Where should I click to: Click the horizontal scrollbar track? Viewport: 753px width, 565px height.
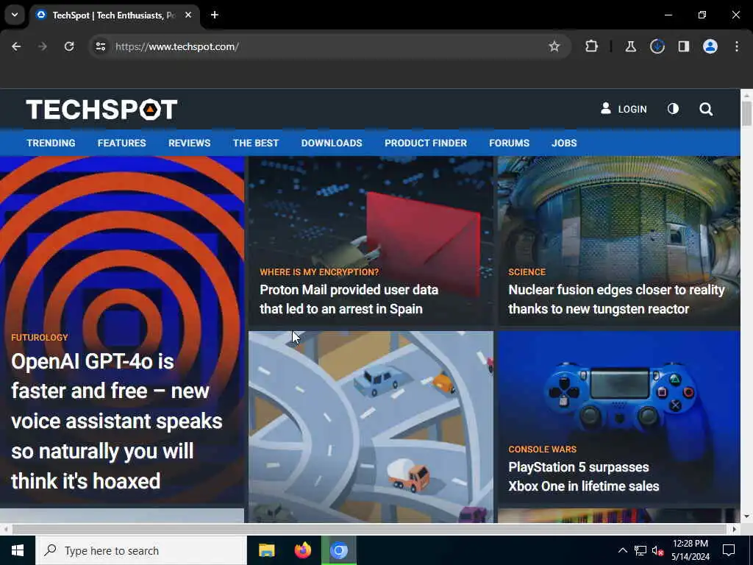click(370, 529)
